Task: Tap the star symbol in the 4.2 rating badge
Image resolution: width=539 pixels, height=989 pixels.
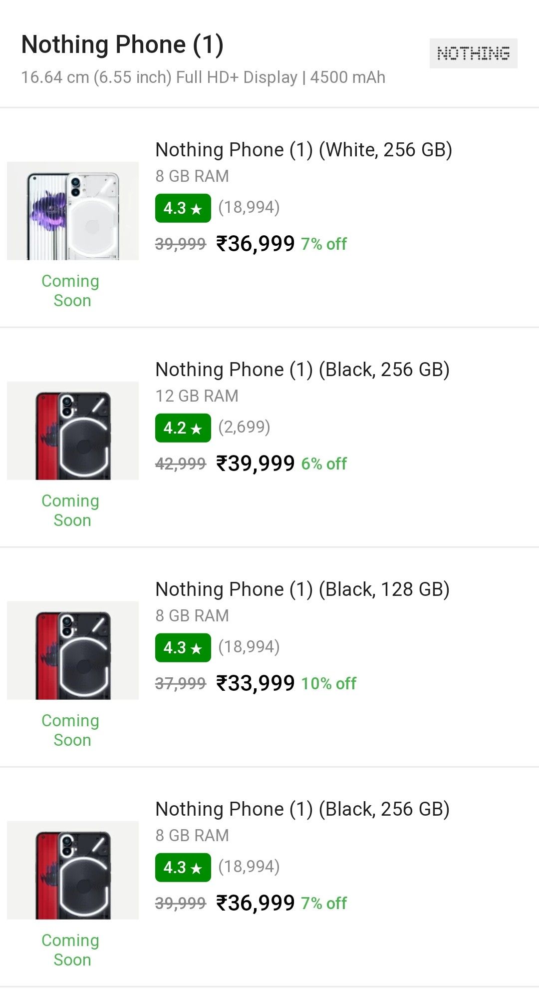Action: [197, 428]
